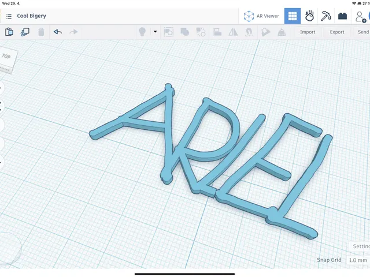This screenshot has height=277, width=370.
Task: Click the magnet Cruise tool icon
Action: pos(249,32)
